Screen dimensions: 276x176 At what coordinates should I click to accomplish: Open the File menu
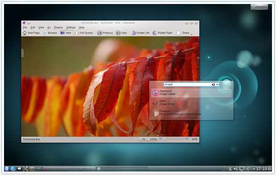(25, 27)
